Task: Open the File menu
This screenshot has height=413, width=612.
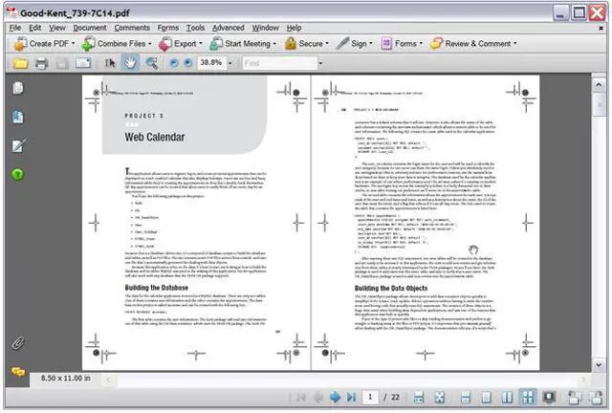Action: tap(15, 28)
